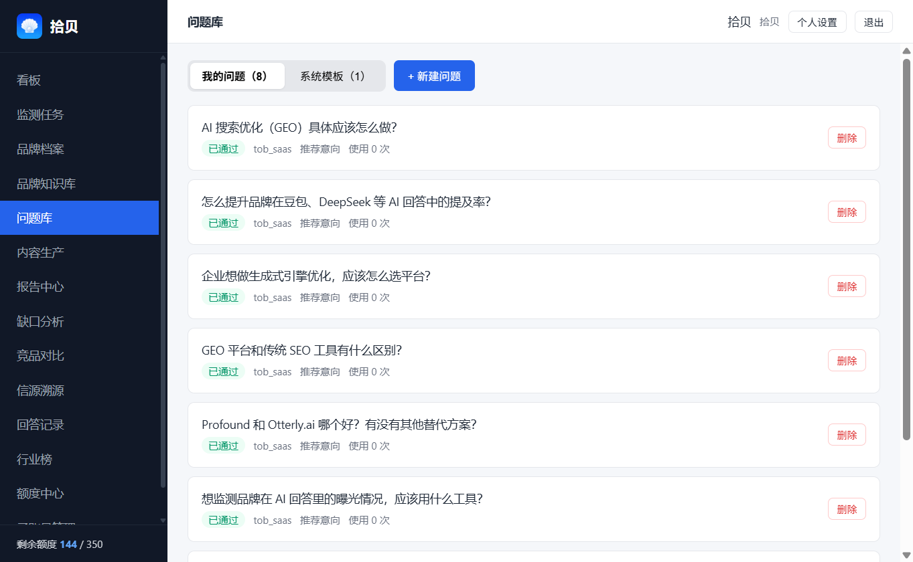Delete the 豆包、DeepSeek 提及率 question
Viewport: 913px width, 562px height.
(847, 212)
